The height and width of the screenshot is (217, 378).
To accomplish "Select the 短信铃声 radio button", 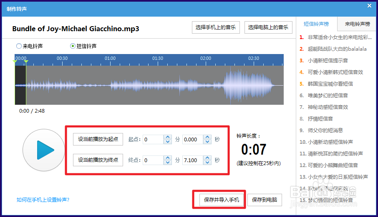I will [x=73, y=46].
